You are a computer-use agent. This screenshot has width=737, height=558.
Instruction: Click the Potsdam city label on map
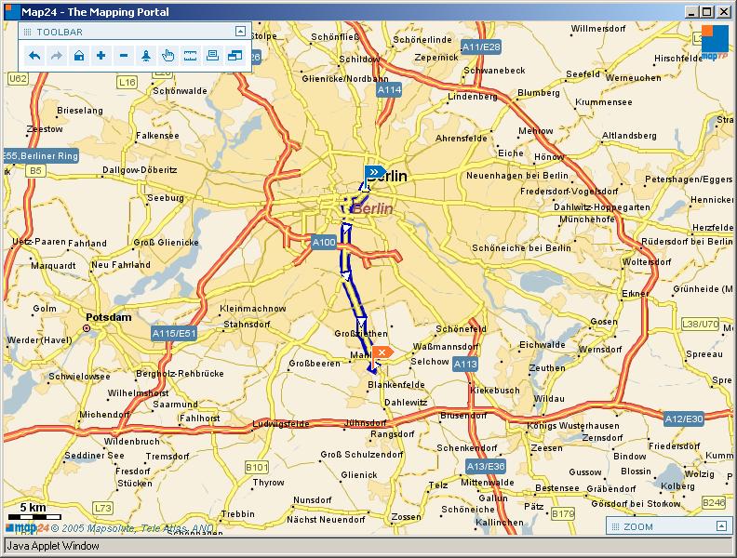[109, 316]
